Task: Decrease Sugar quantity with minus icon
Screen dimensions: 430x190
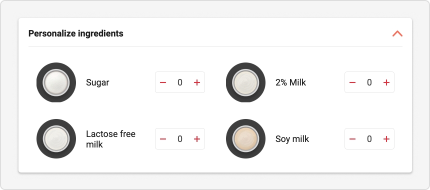Action: [163, 82]
